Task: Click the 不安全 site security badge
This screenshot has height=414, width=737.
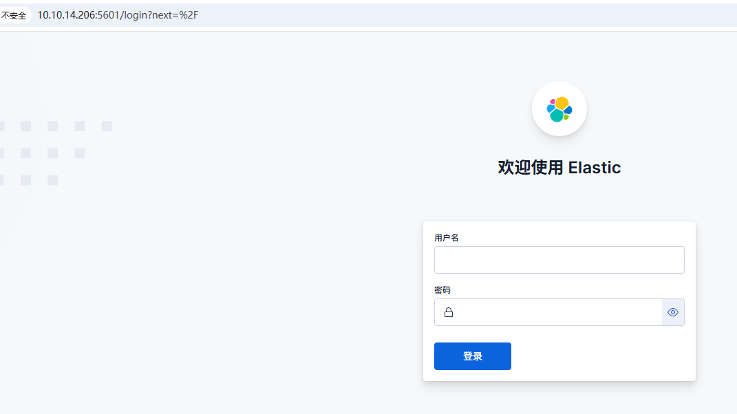Action: 14,16
